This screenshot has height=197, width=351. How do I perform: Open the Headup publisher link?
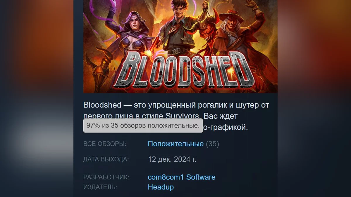point(161,187)
